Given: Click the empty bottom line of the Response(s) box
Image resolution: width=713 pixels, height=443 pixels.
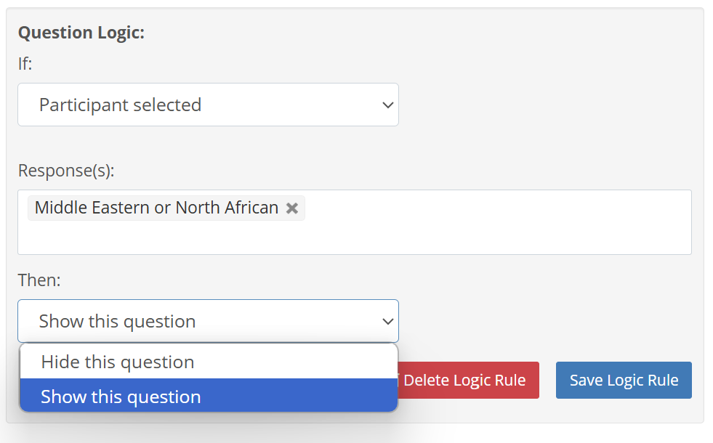Looking at the screenshot, I should (x=354, y=240).
